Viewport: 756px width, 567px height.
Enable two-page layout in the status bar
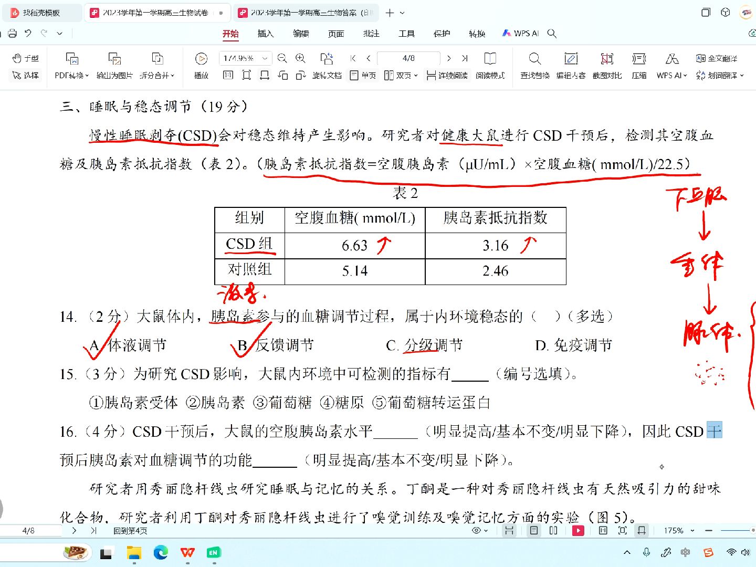[553, 531]
